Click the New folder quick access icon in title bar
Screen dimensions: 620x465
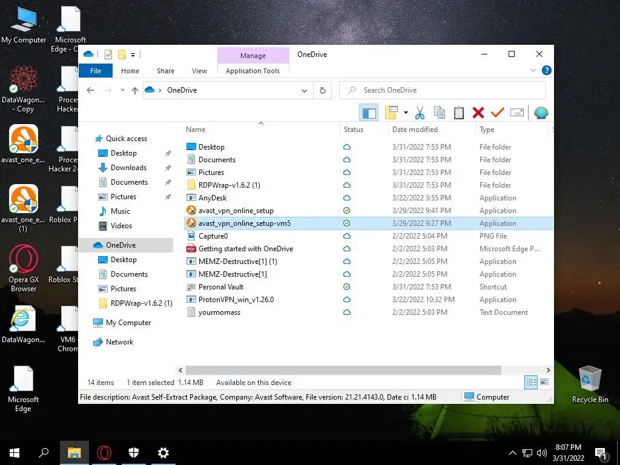click(x=122, y=54)
